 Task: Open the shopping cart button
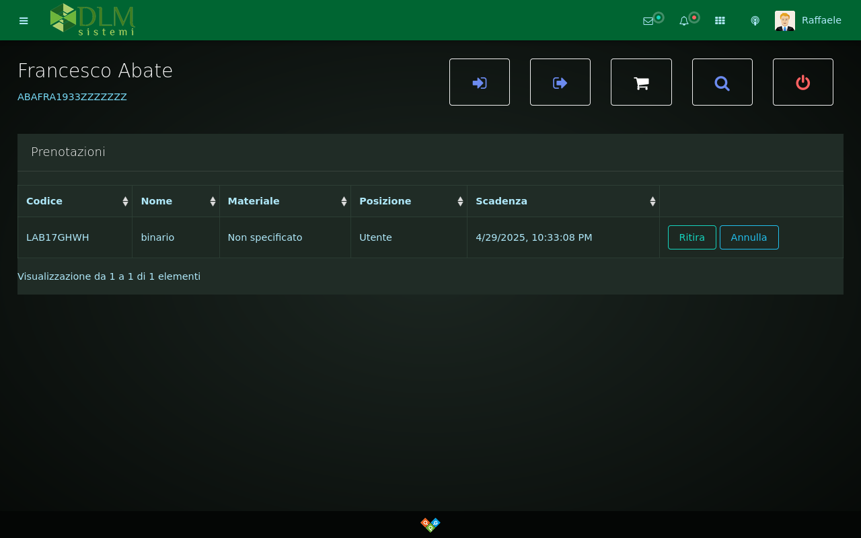(x=641, y=82)
